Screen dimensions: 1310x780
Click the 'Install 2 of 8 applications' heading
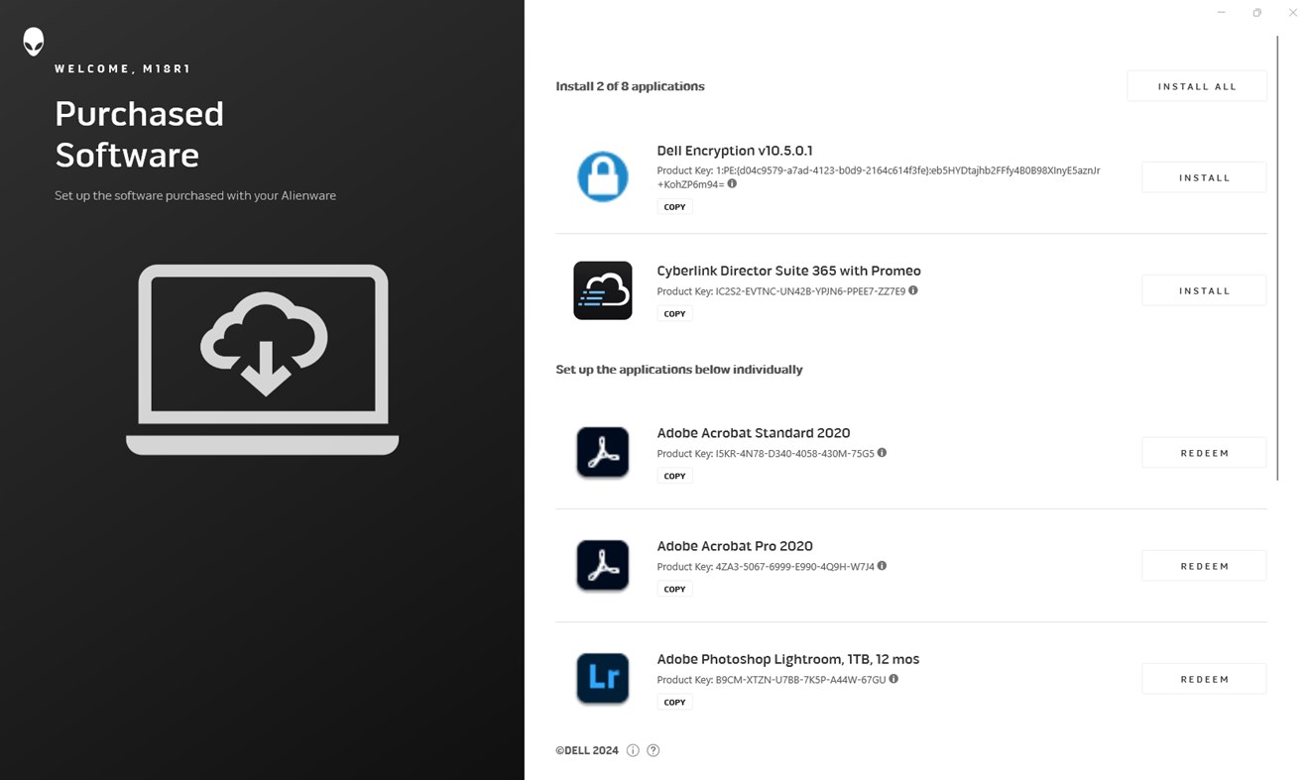point(630,86)
